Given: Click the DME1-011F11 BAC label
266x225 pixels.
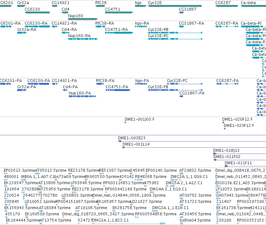Looking at the screenshot, I should tap(238, 163).
